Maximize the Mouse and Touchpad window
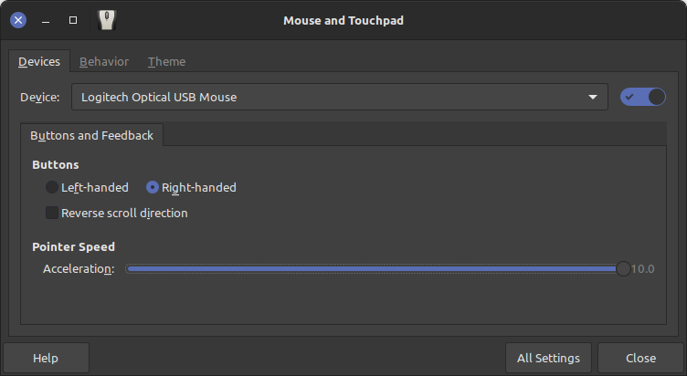The image size is (687, 376). 73,20
